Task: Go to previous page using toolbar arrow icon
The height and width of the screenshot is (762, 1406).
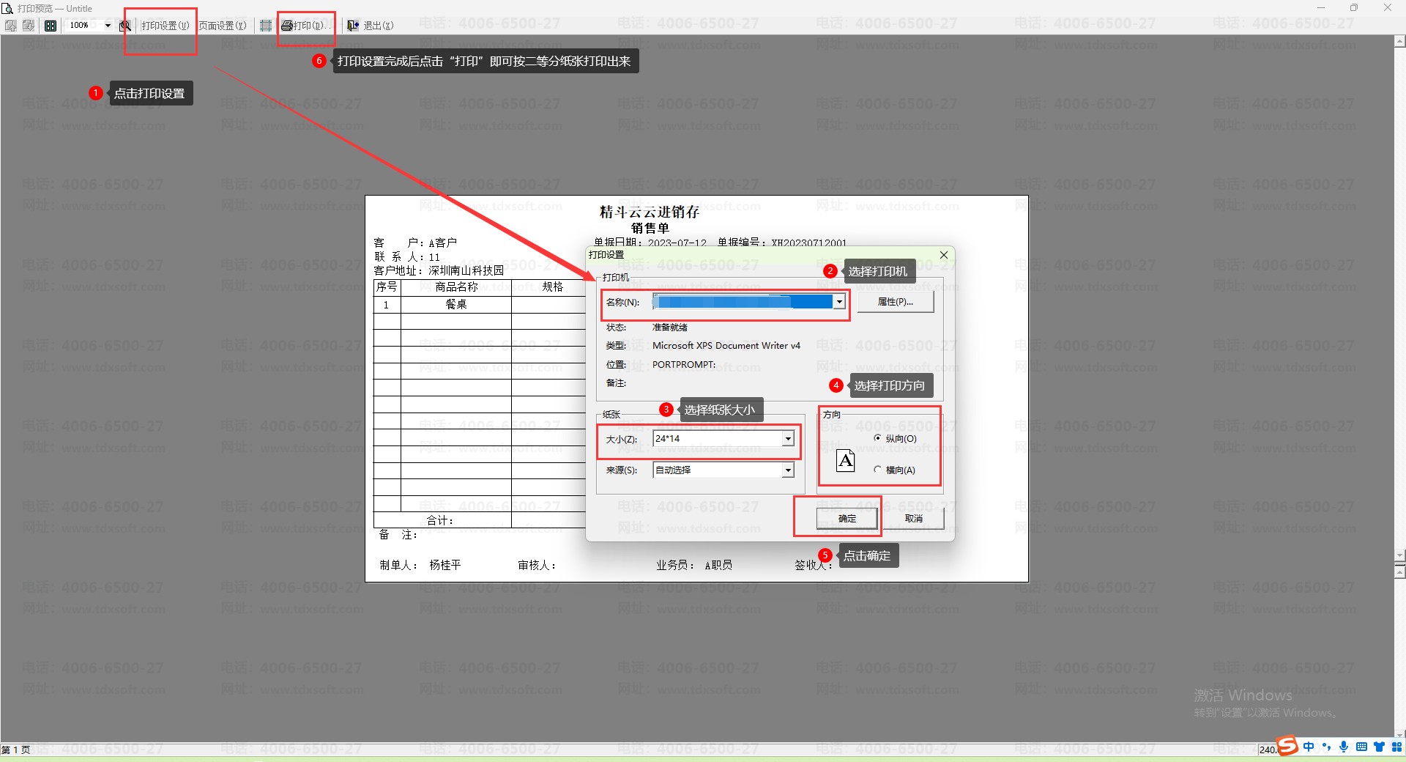Action: (11, 26)
